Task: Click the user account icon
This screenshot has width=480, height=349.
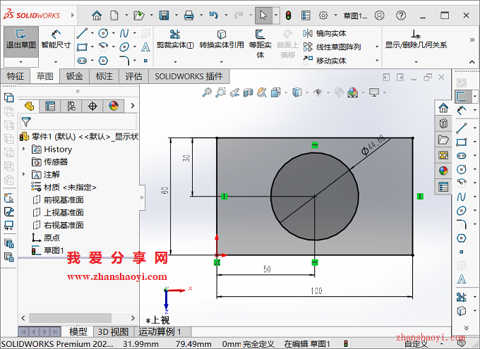Action: tap(379, 15)
